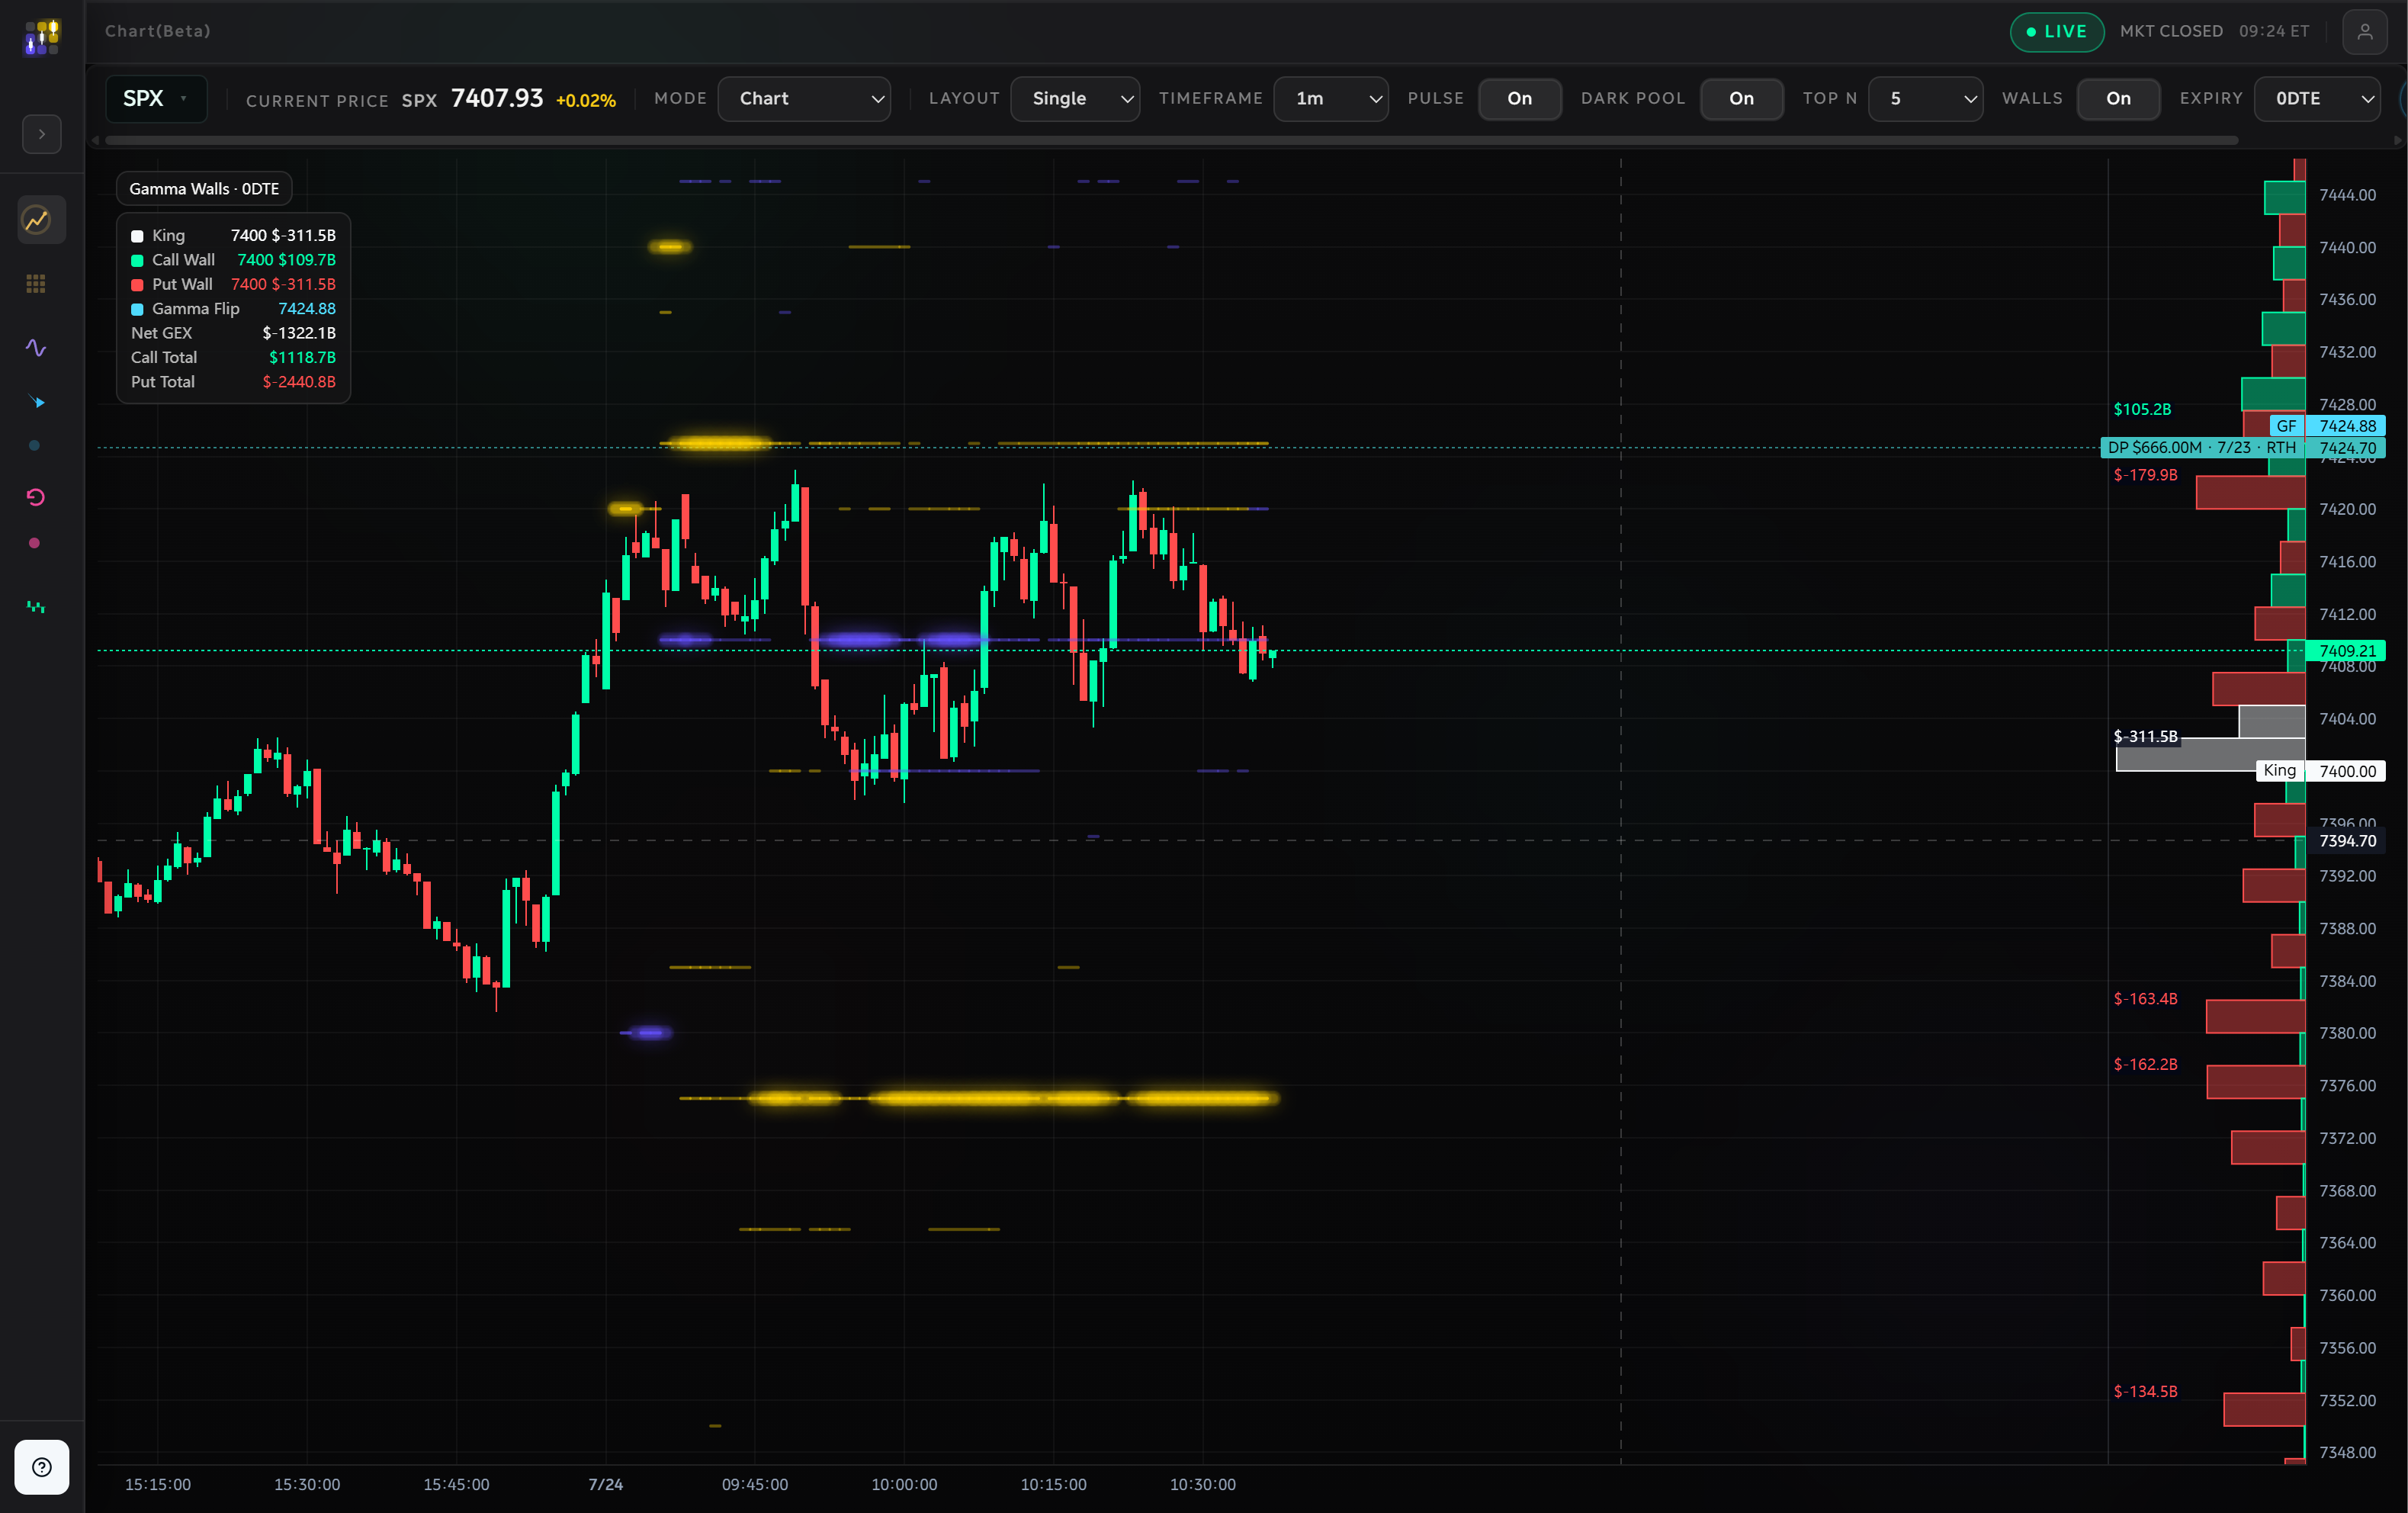2408x1513 pixels.
Task: Open the Chart view sidebar icon
Action: click(41, 220)
